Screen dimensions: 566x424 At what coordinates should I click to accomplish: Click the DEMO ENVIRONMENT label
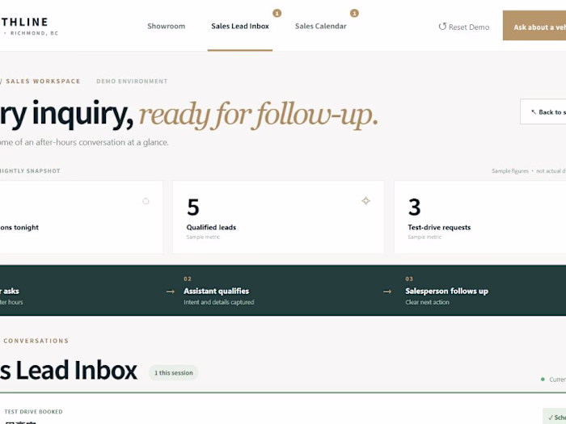click(x=132, y=81)
